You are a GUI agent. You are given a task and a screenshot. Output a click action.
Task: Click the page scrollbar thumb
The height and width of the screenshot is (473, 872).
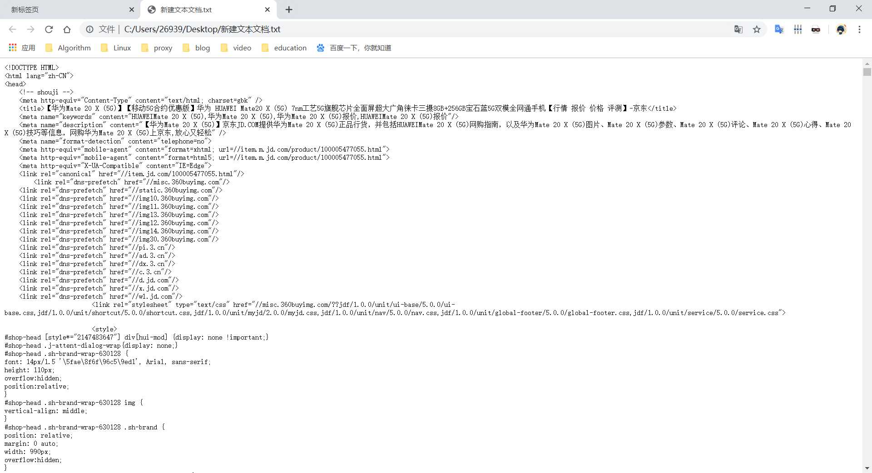tap(867, 72)
